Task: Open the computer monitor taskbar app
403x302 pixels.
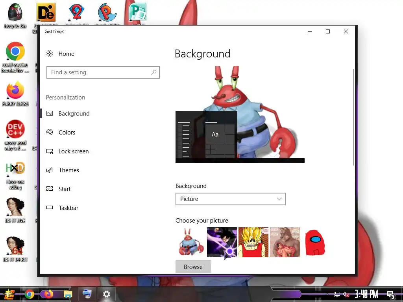Action: point(87,294)
